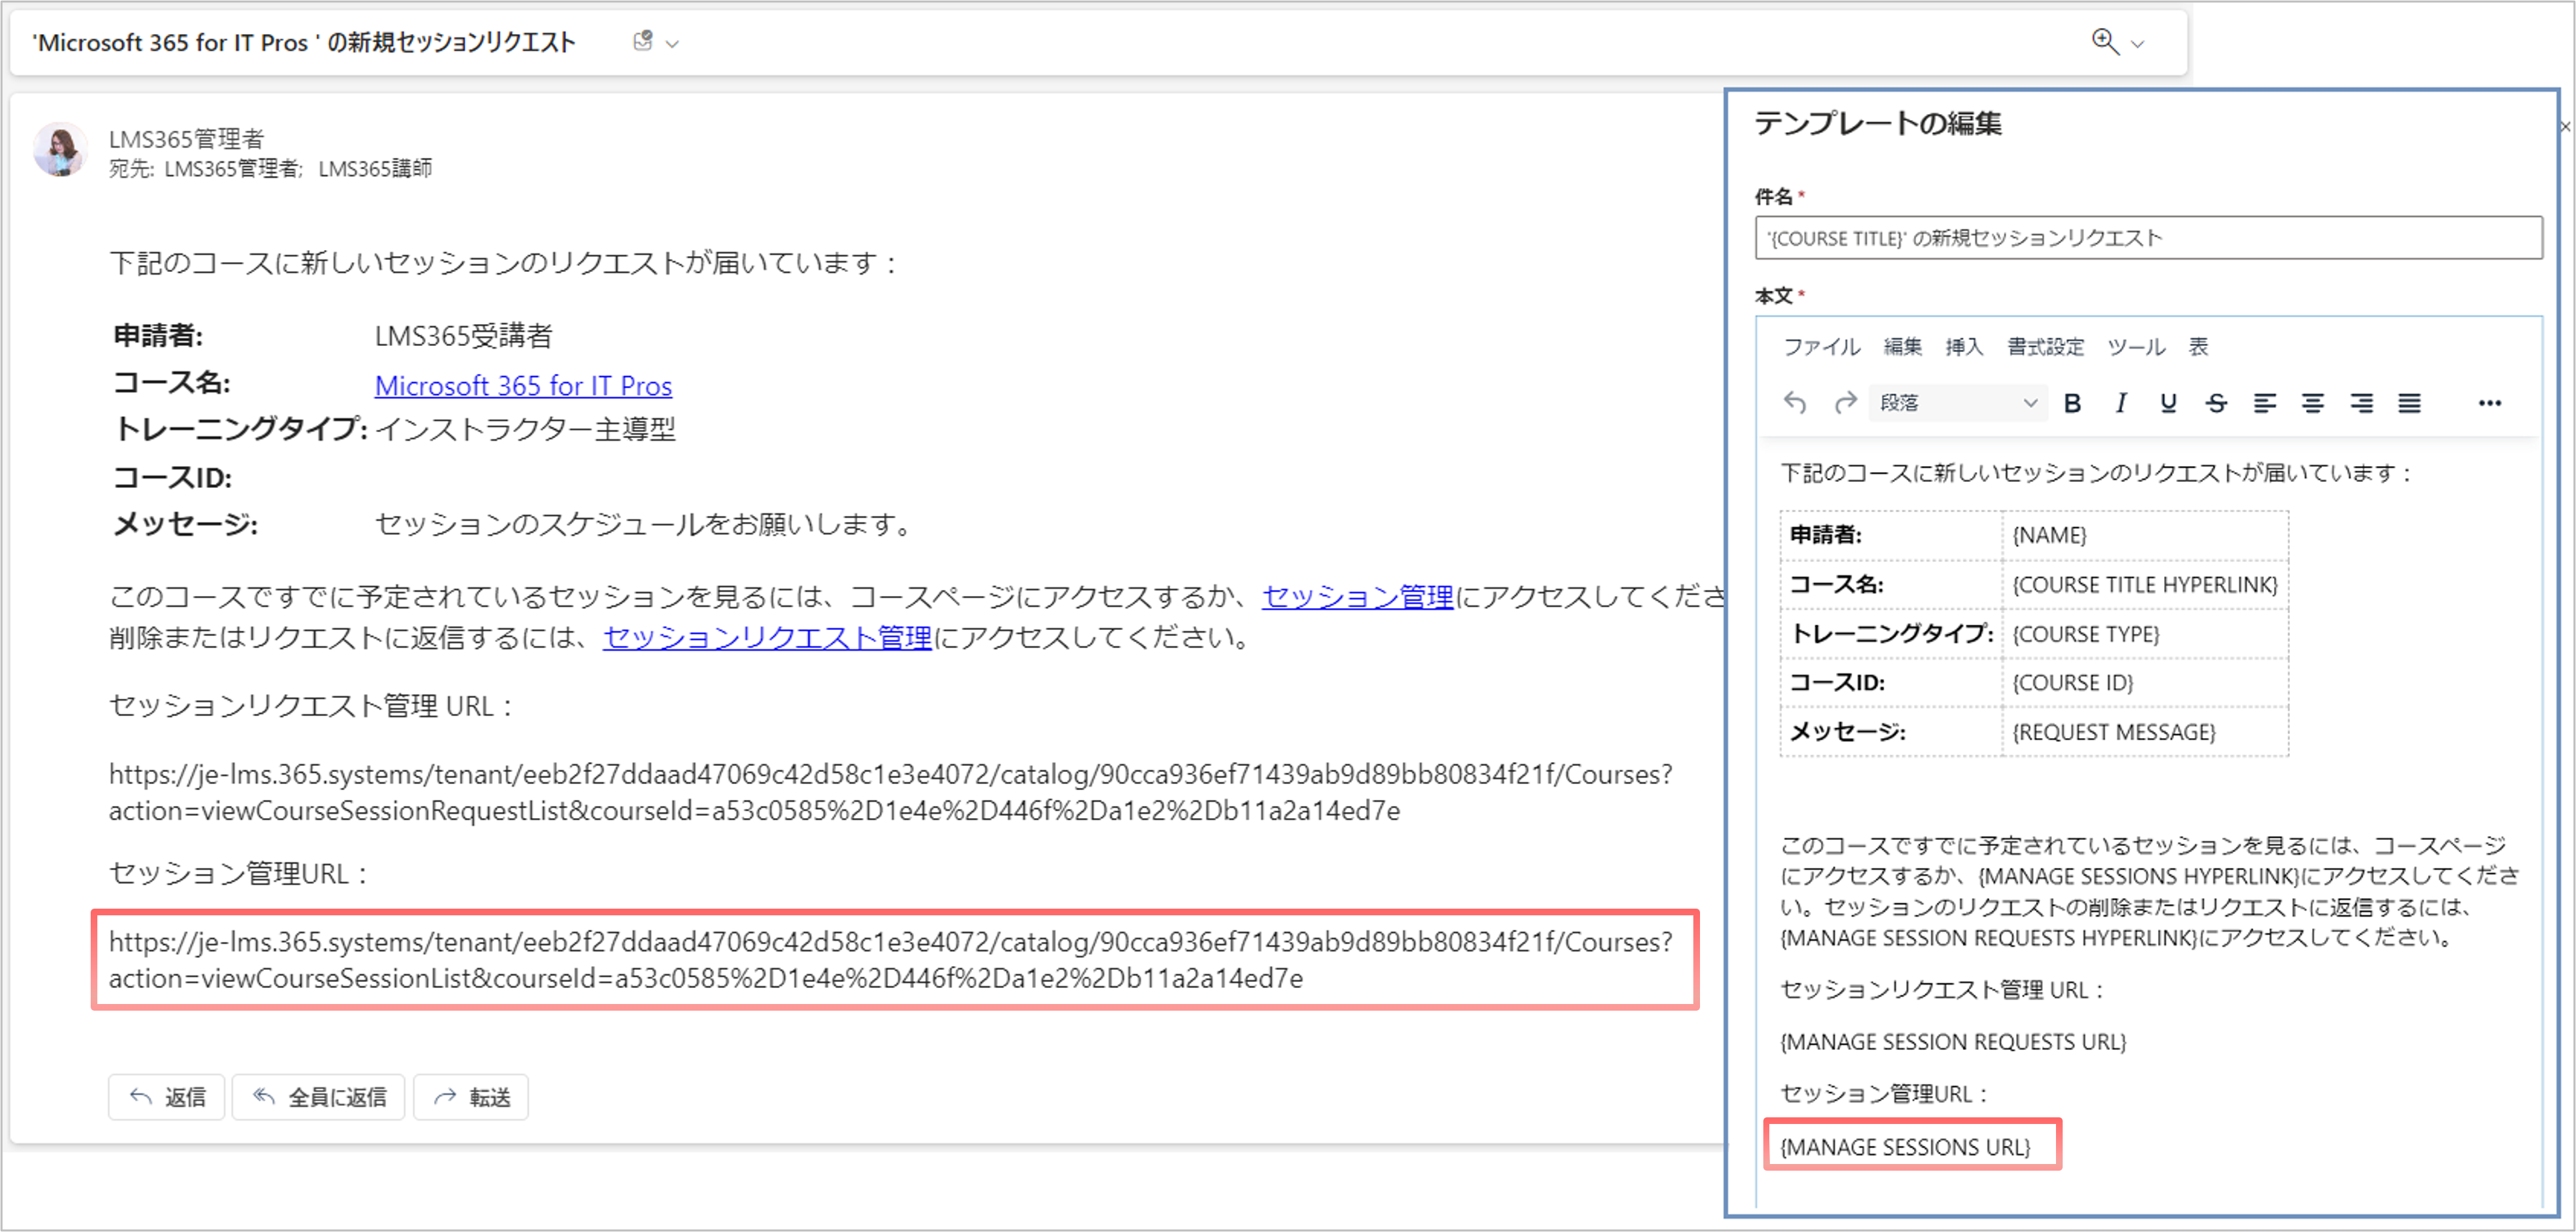Click the email label icon beside subject
The image size is (2576, 1232).
643,41
